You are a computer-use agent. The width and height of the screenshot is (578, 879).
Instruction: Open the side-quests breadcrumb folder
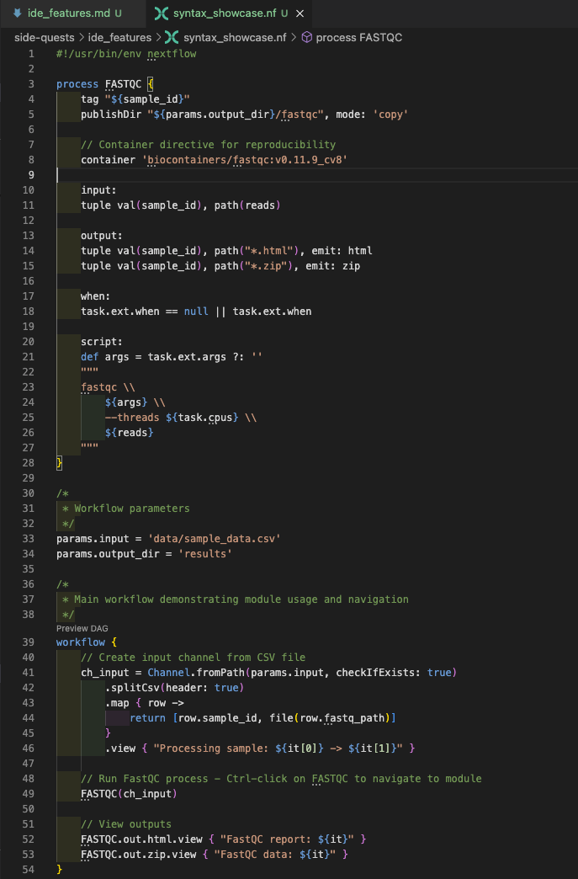pyautogui.click(x=45, y=38)
